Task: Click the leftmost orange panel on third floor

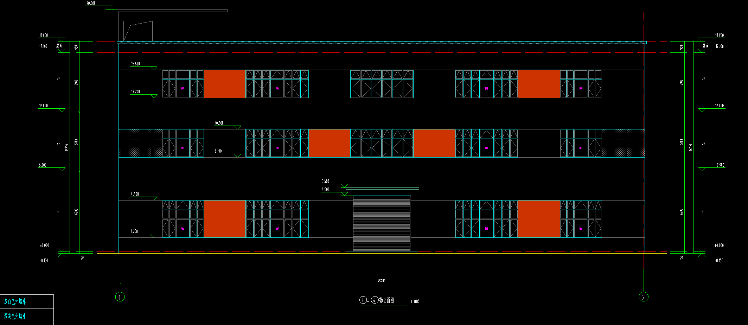Action: point(224,84)
